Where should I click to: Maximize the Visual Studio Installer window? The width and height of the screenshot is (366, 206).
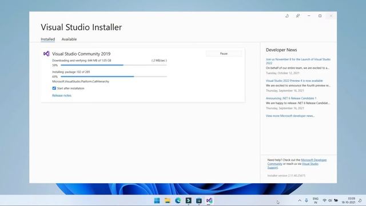[320, 16]
